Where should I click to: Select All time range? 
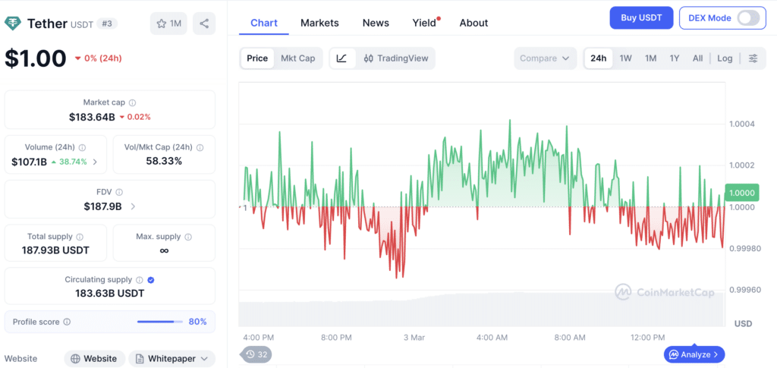click(x=698, y=58)
